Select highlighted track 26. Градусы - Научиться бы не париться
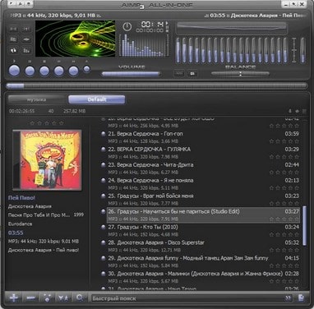314x309 pixels. coord(203,215)
